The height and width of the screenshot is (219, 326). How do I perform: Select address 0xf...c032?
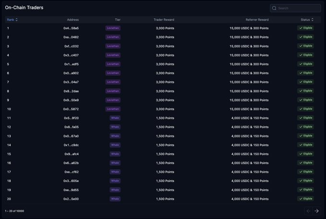(72, 46)
